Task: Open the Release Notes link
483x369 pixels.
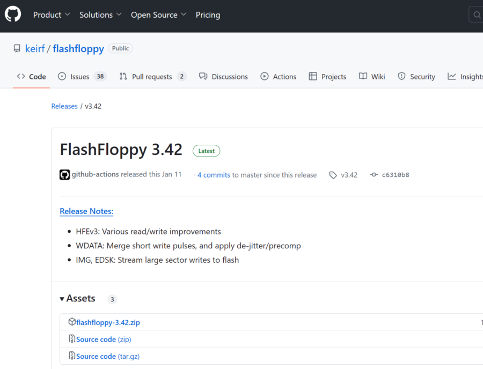Action: 86,211
